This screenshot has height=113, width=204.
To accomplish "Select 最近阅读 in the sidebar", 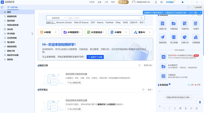I will point(11,21).
